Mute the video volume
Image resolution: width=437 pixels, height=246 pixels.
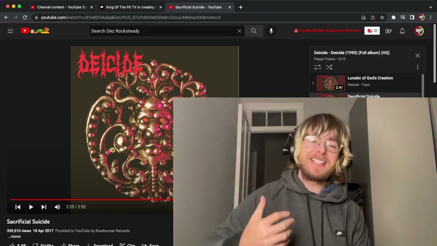point(57,207)
